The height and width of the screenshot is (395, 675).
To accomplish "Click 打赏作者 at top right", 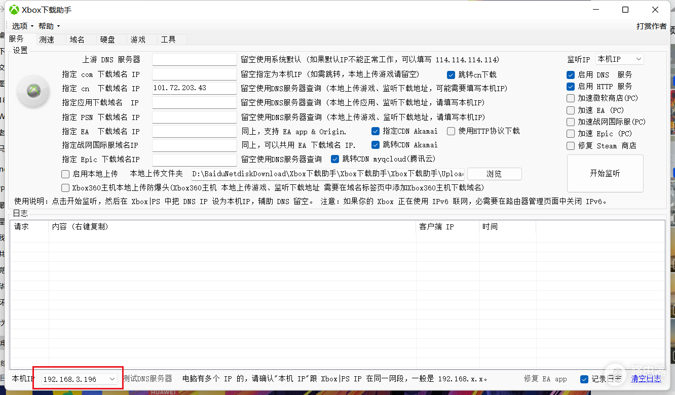I will tap(652, 26).
